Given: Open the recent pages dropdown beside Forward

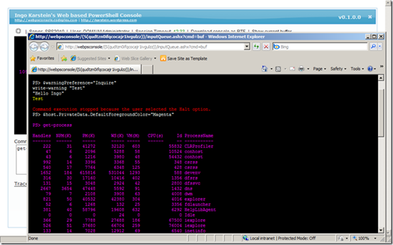Looking at the screenshot, I should coord(52,47).
